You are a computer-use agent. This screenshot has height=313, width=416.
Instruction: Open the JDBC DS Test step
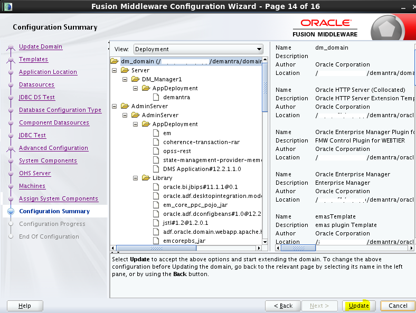pos(37,97)
